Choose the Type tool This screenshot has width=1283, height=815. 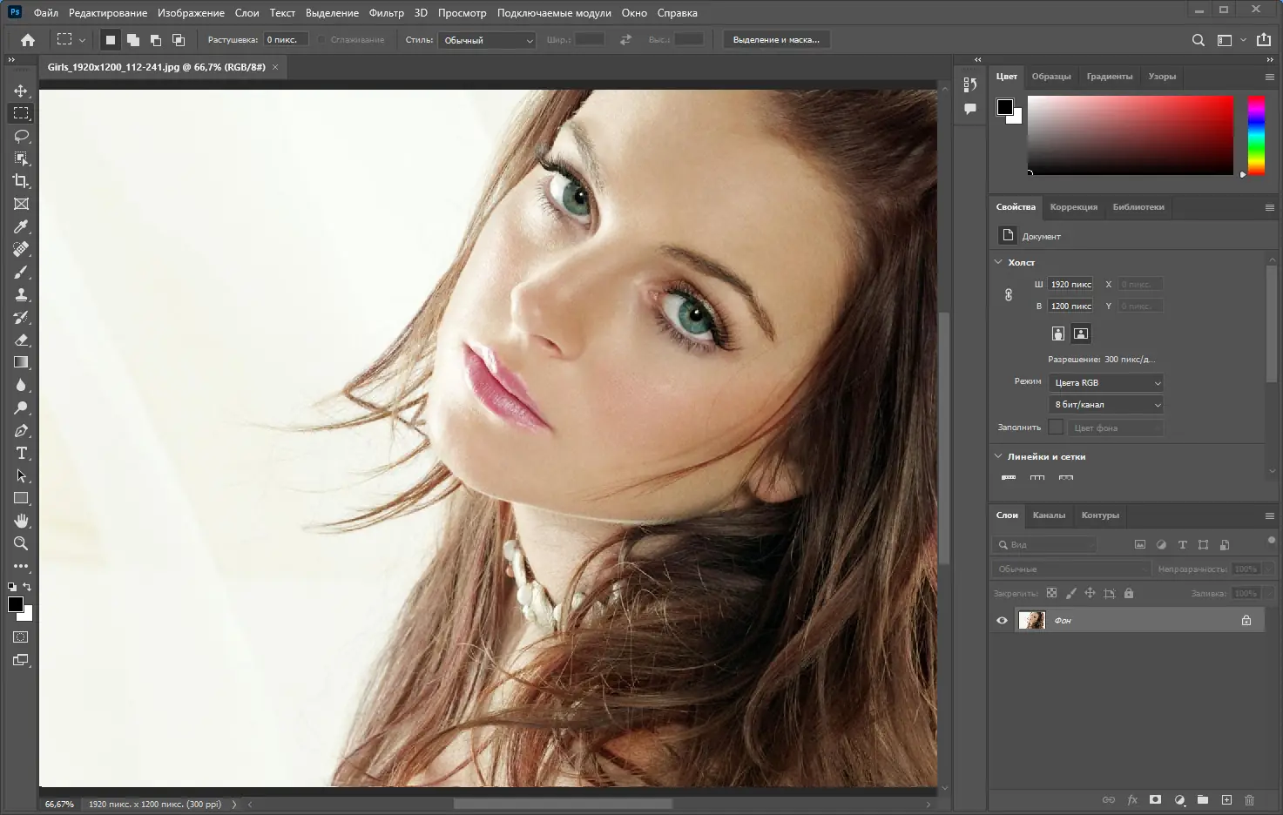pyautogui.click(x=21, y=453)
